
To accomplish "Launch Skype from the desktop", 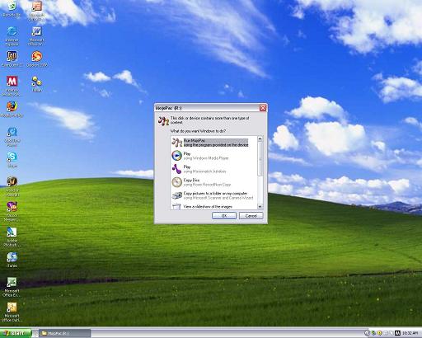I will pyautogui.click(x=12, y=159).
